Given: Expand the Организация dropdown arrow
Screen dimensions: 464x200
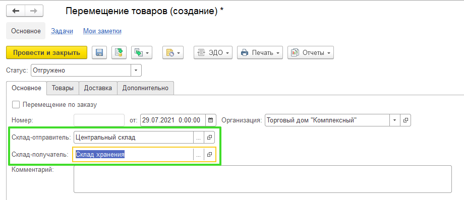Looking at the screenshot, I should [395, 120].
